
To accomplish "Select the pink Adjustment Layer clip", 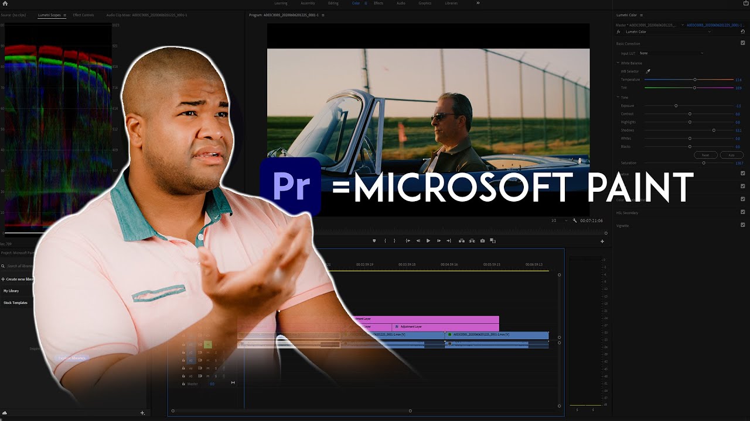I will coord(445,326).
